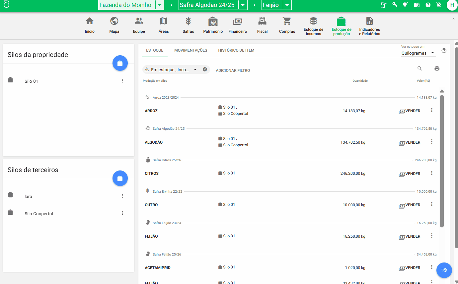Open the Quilogramas unit dropdown
Image resolution: width=458 pixels, height=284 pixels.
pos(418,53)
